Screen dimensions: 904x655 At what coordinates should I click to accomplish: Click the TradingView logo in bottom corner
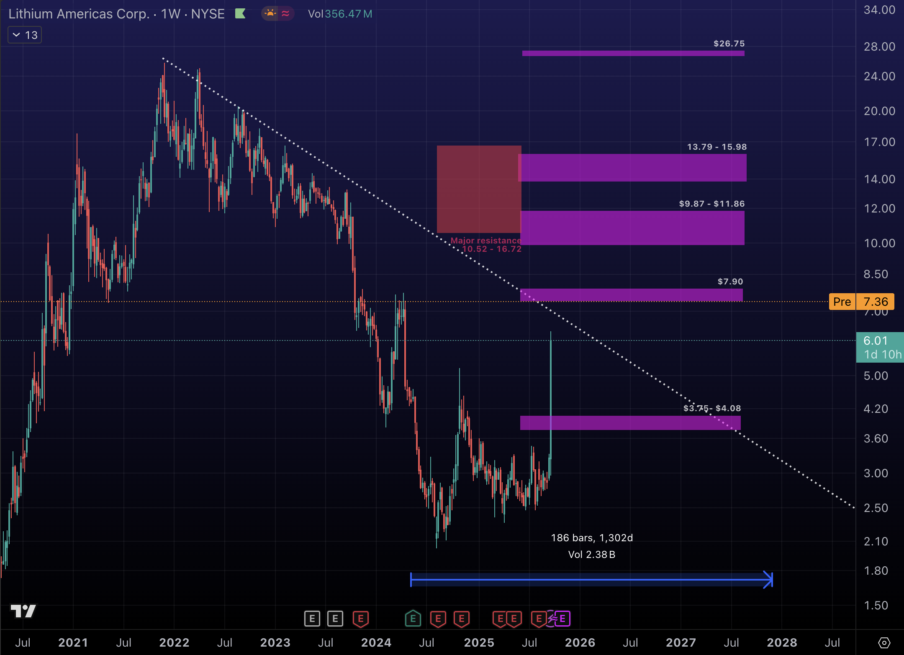(x=23, y=611)
